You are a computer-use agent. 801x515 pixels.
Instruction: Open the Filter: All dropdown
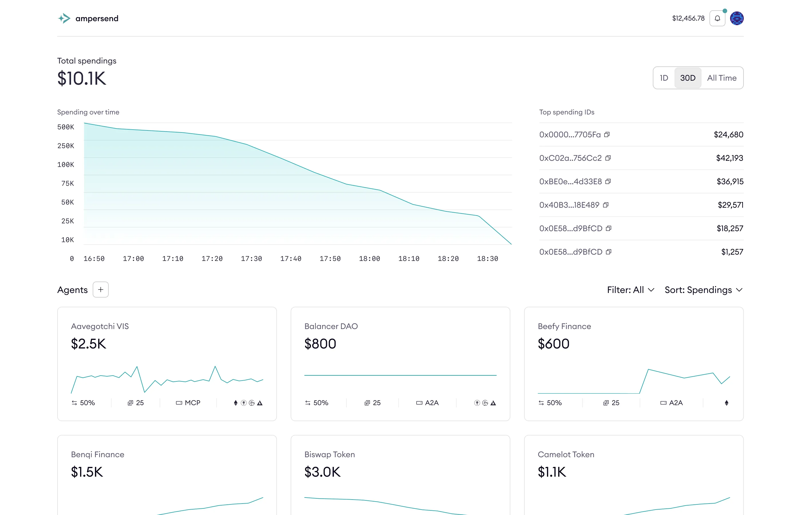(x=630, y=290)
